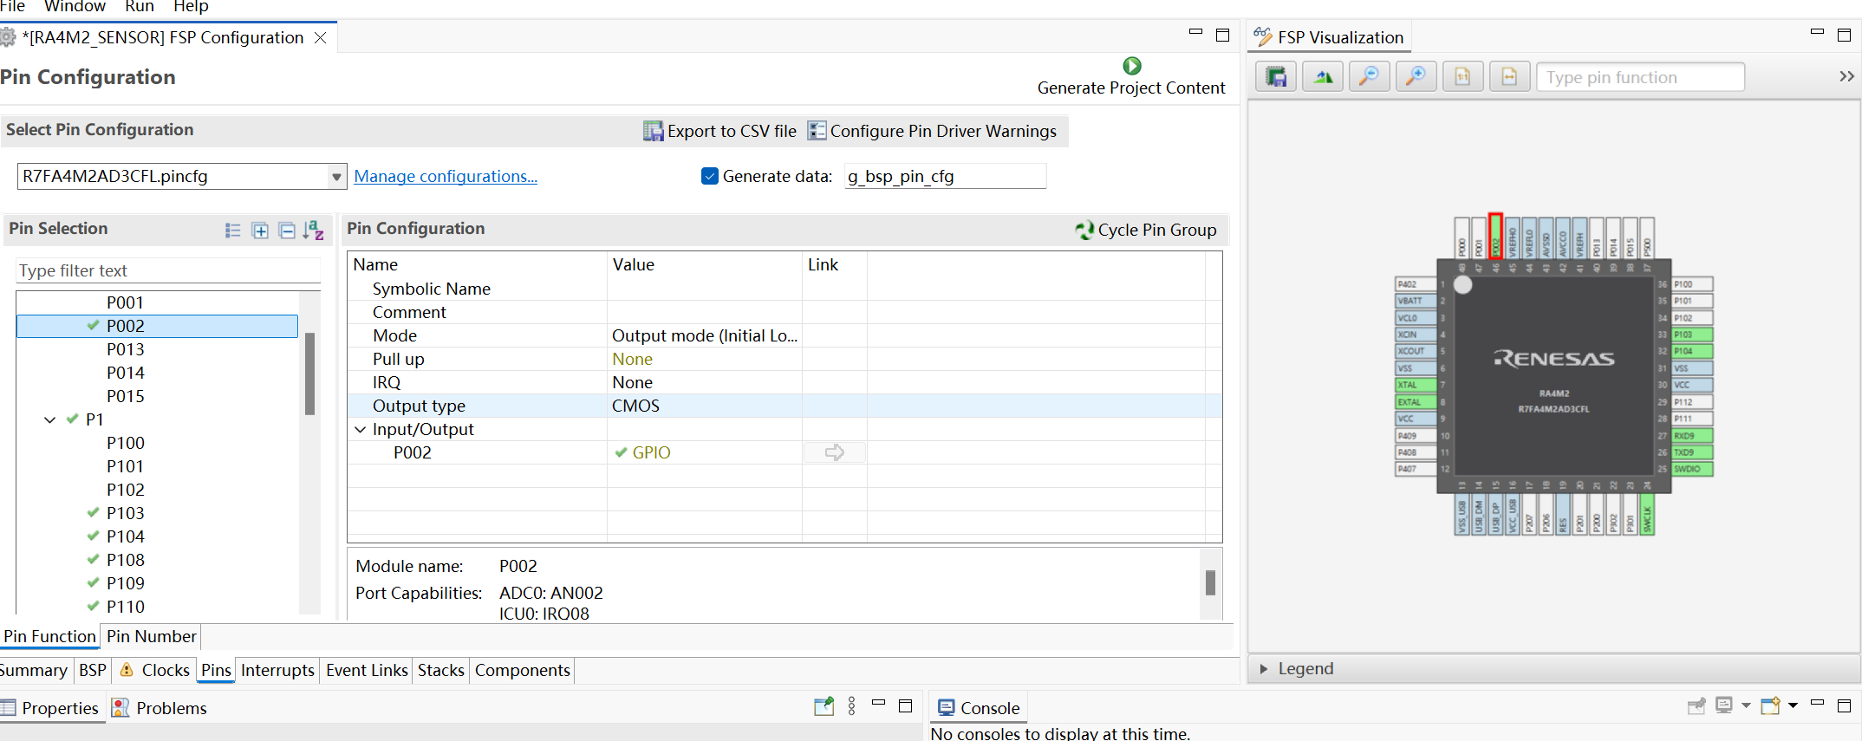Expand the Legend section
The height and width of the screenshot is (741, 1862).
[1264, 669]
